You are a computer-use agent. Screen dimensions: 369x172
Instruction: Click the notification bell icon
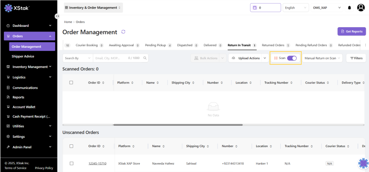pos(350,8)
